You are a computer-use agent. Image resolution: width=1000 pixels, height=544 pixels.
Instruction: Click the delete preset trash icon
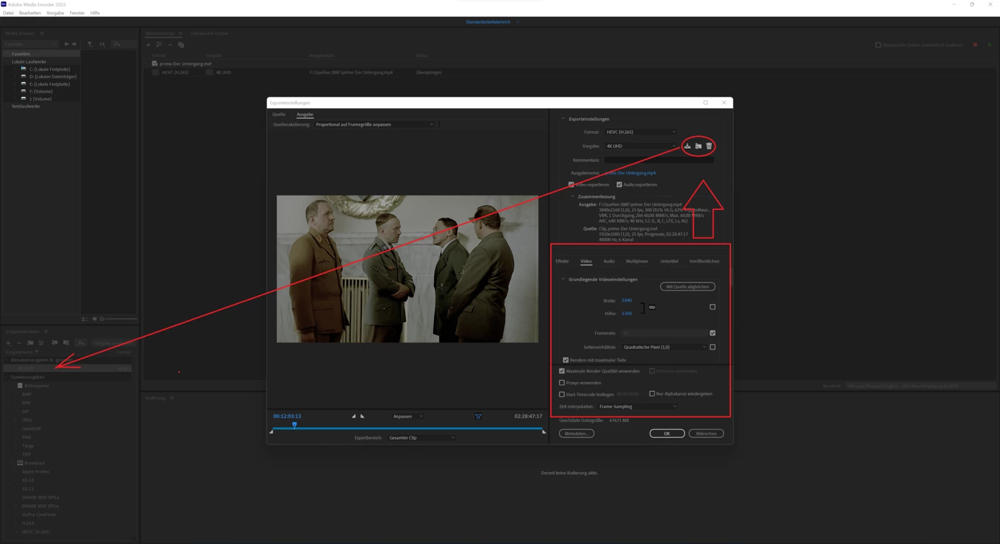709,146
